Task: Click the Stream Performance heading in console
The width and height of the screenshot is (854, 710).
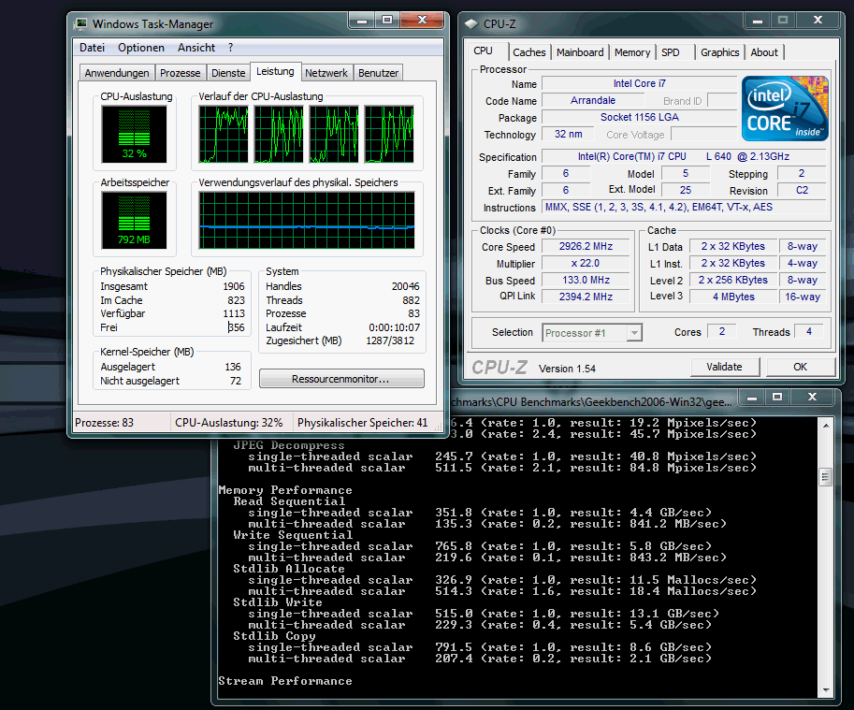Action: (x=285, y=681)
